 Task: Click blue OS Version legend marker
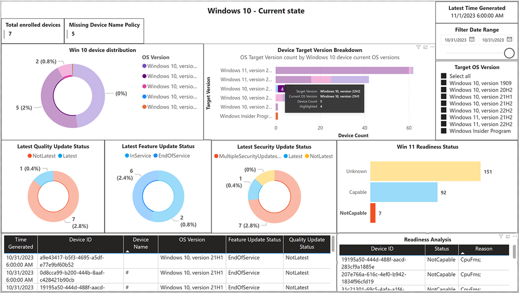[144, 97]
